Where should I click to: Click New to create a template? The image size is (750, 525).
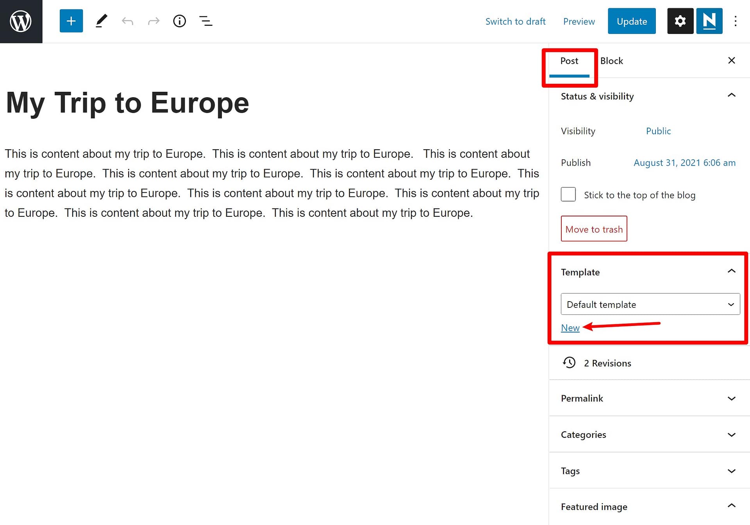(570, 328)
